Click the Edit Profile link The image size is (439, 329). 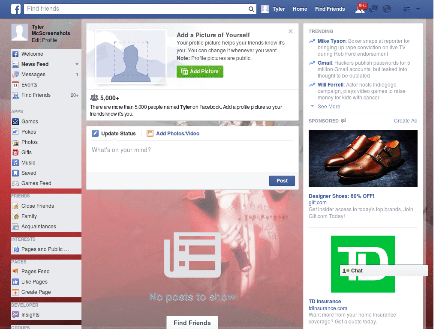[x=44, y=40]
